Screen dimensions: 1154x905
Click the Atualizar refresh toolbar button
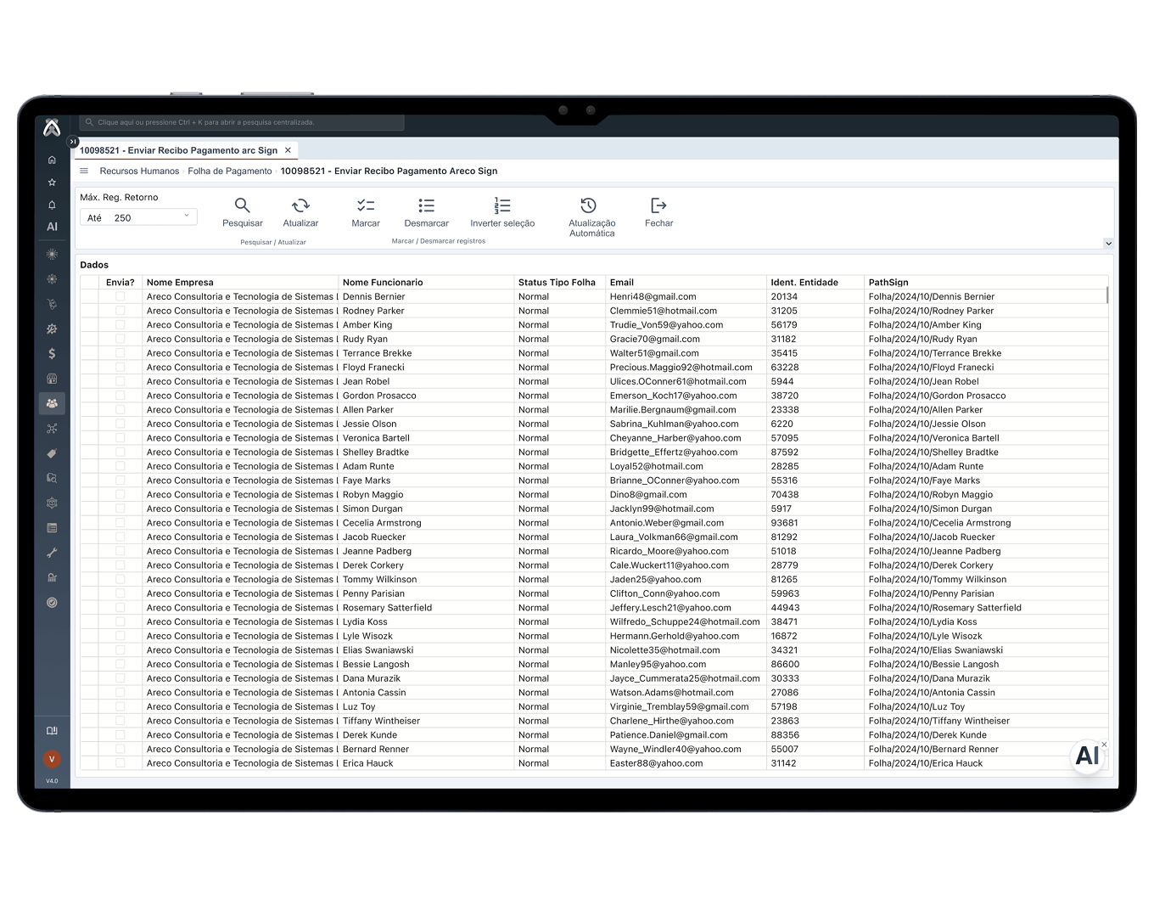(300, 212)
